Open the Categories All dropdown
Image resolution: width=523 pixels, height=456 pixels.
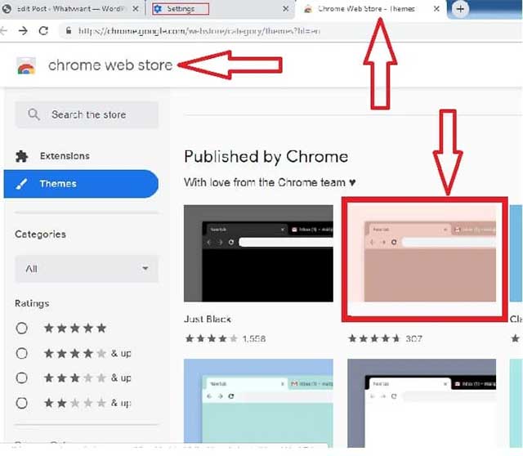pyautogui.click(x=87, y=269)
